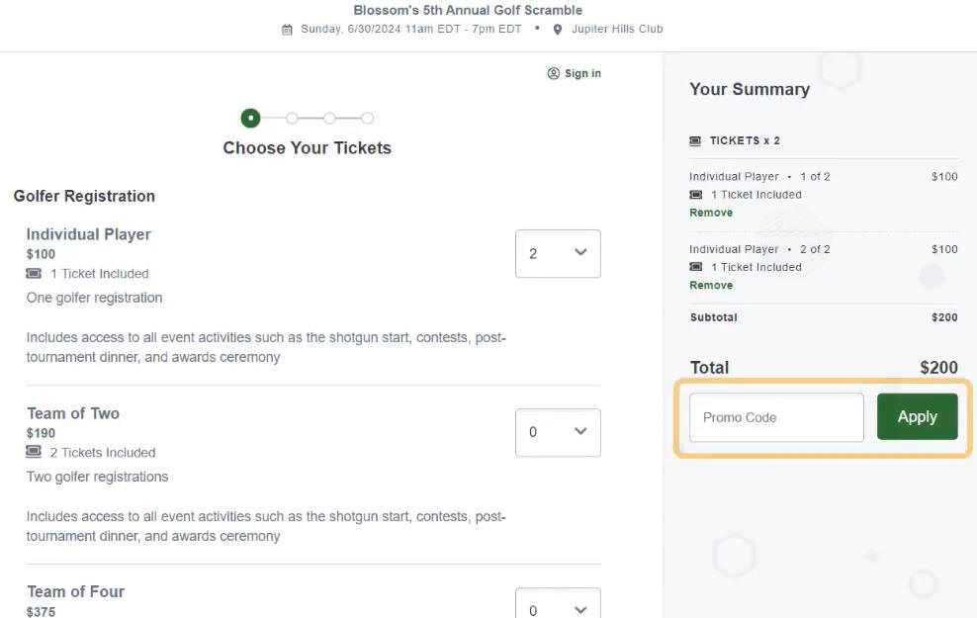Screen dimensions: 977x618
Task: Jump to the last progress step circle
Action: coord(368,118)
